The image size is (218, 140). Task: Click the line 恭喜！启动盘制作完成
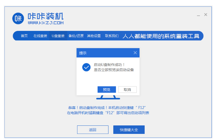107,107
